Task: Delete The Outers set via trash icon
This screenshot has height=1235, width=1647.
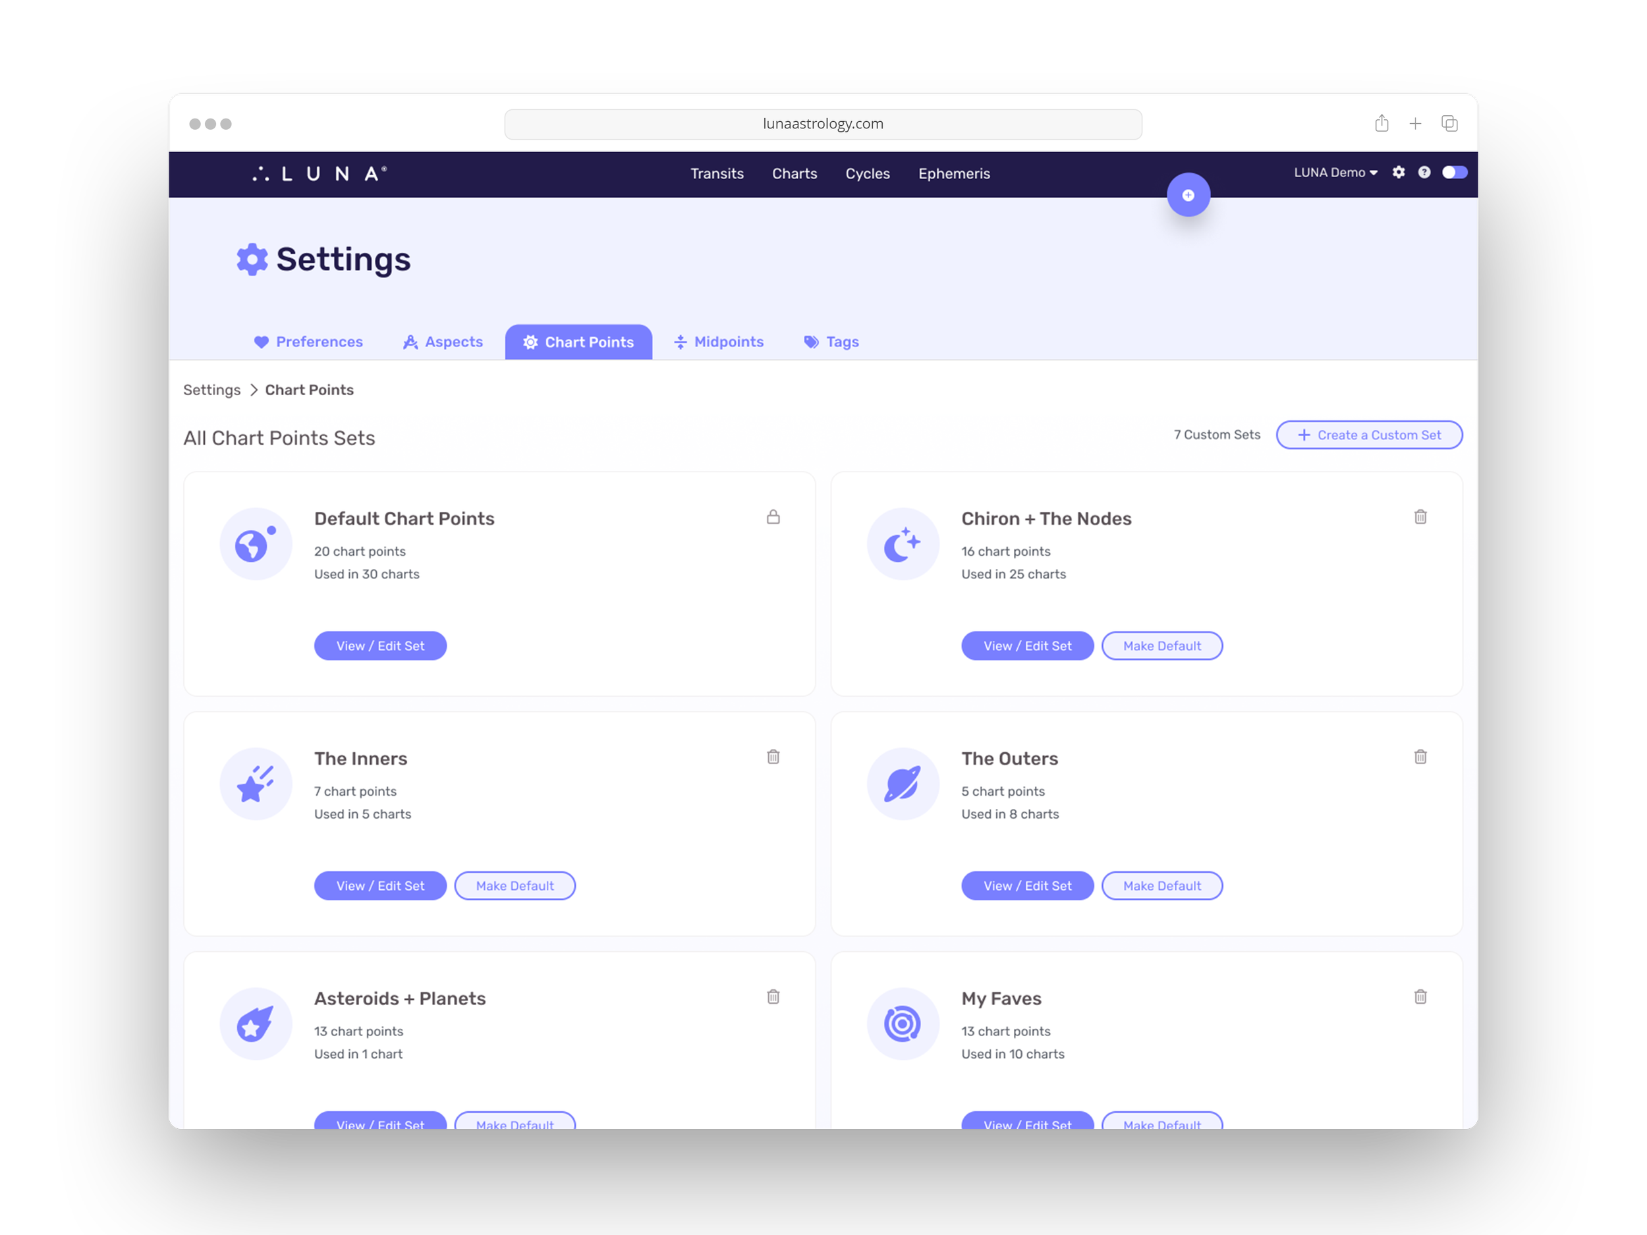Action: pyautogui.click(x=1420, y=756)
